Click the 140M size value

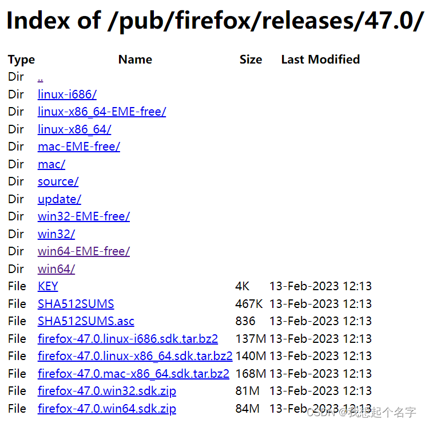251,356
